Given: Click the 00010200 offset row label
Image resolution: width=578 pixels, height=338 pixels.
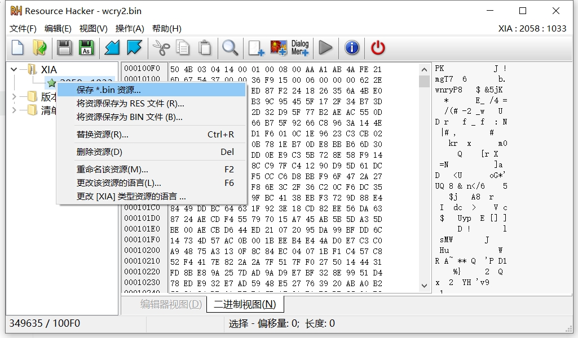Looking at the screenshot, I should click(x=142, y=250).
